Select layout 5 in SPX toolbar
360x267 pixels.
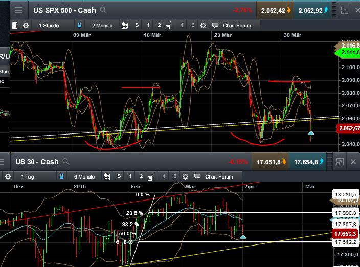(193, 25)
